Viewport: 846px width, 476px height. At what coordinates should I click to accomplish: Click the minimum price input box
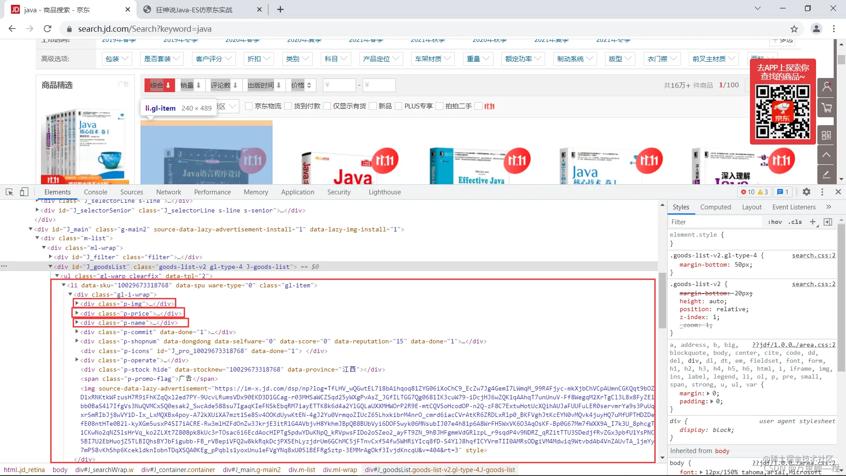pyautogui.click(x=339, y=85)
